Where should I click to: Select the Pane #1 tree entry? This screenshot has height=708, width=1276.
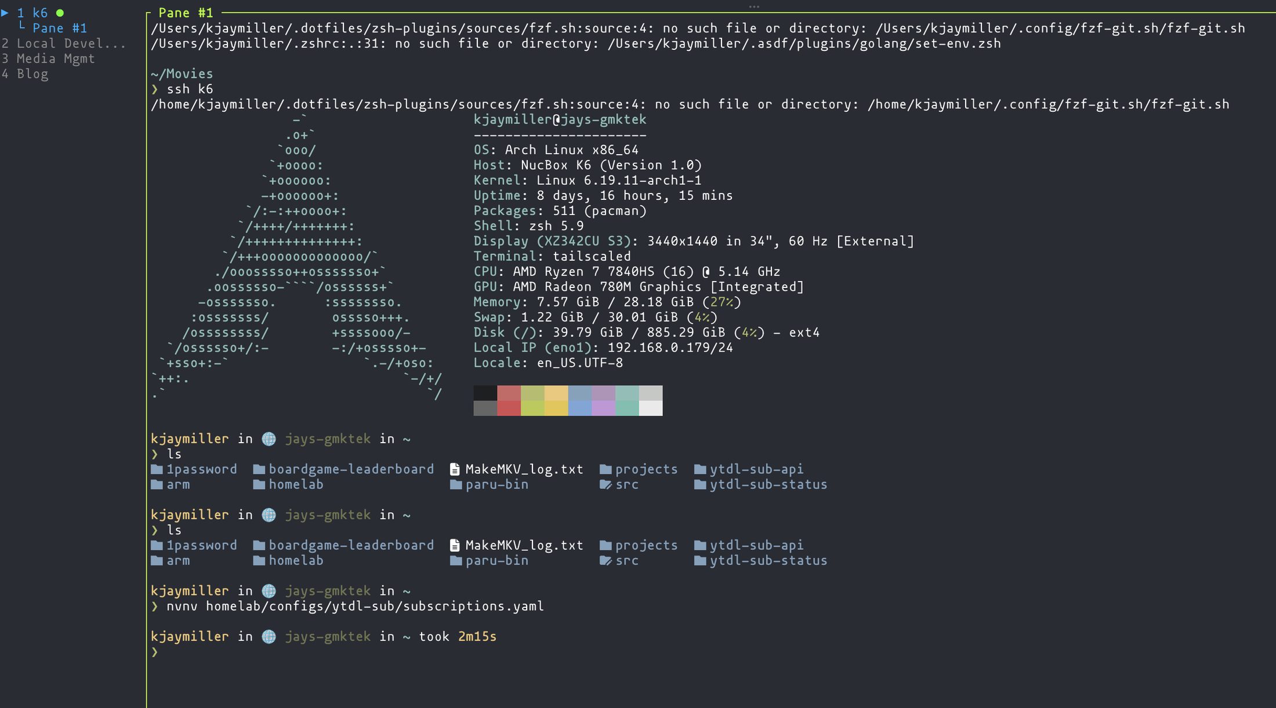59,28
